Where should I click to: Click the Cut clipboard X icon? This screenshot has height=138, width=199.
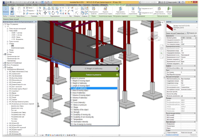tap(24, 8)
